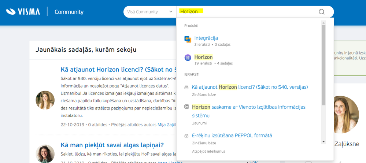Click the Jaunākais sadaļās, kurām sekoju heading
366x163 pixels.
tap(86, 50)
